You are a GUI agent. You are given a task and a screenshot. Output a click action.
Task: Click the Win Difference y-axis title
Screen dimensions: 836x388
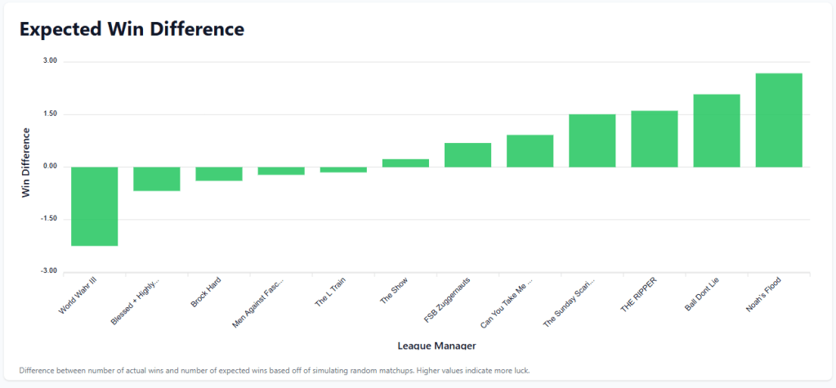(x=25, y=162)
